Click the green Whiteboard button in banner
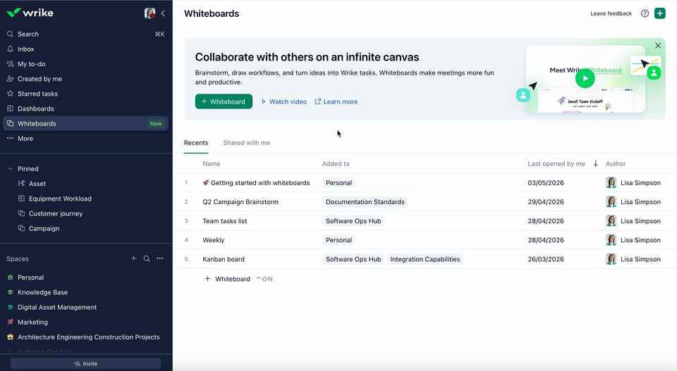677x371 pixels. click(x=224, y=101)
